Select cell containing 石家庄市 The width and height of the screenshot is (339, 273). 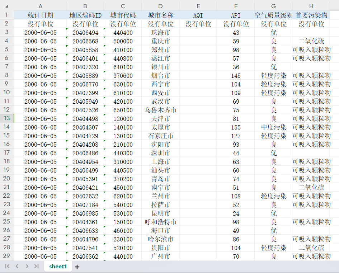[160, 136]
